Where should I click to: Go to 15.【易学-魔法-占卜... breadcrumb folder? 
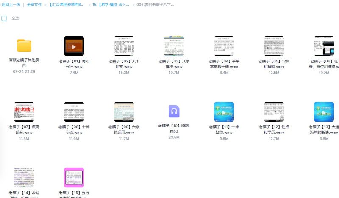(x=112, y=5)
